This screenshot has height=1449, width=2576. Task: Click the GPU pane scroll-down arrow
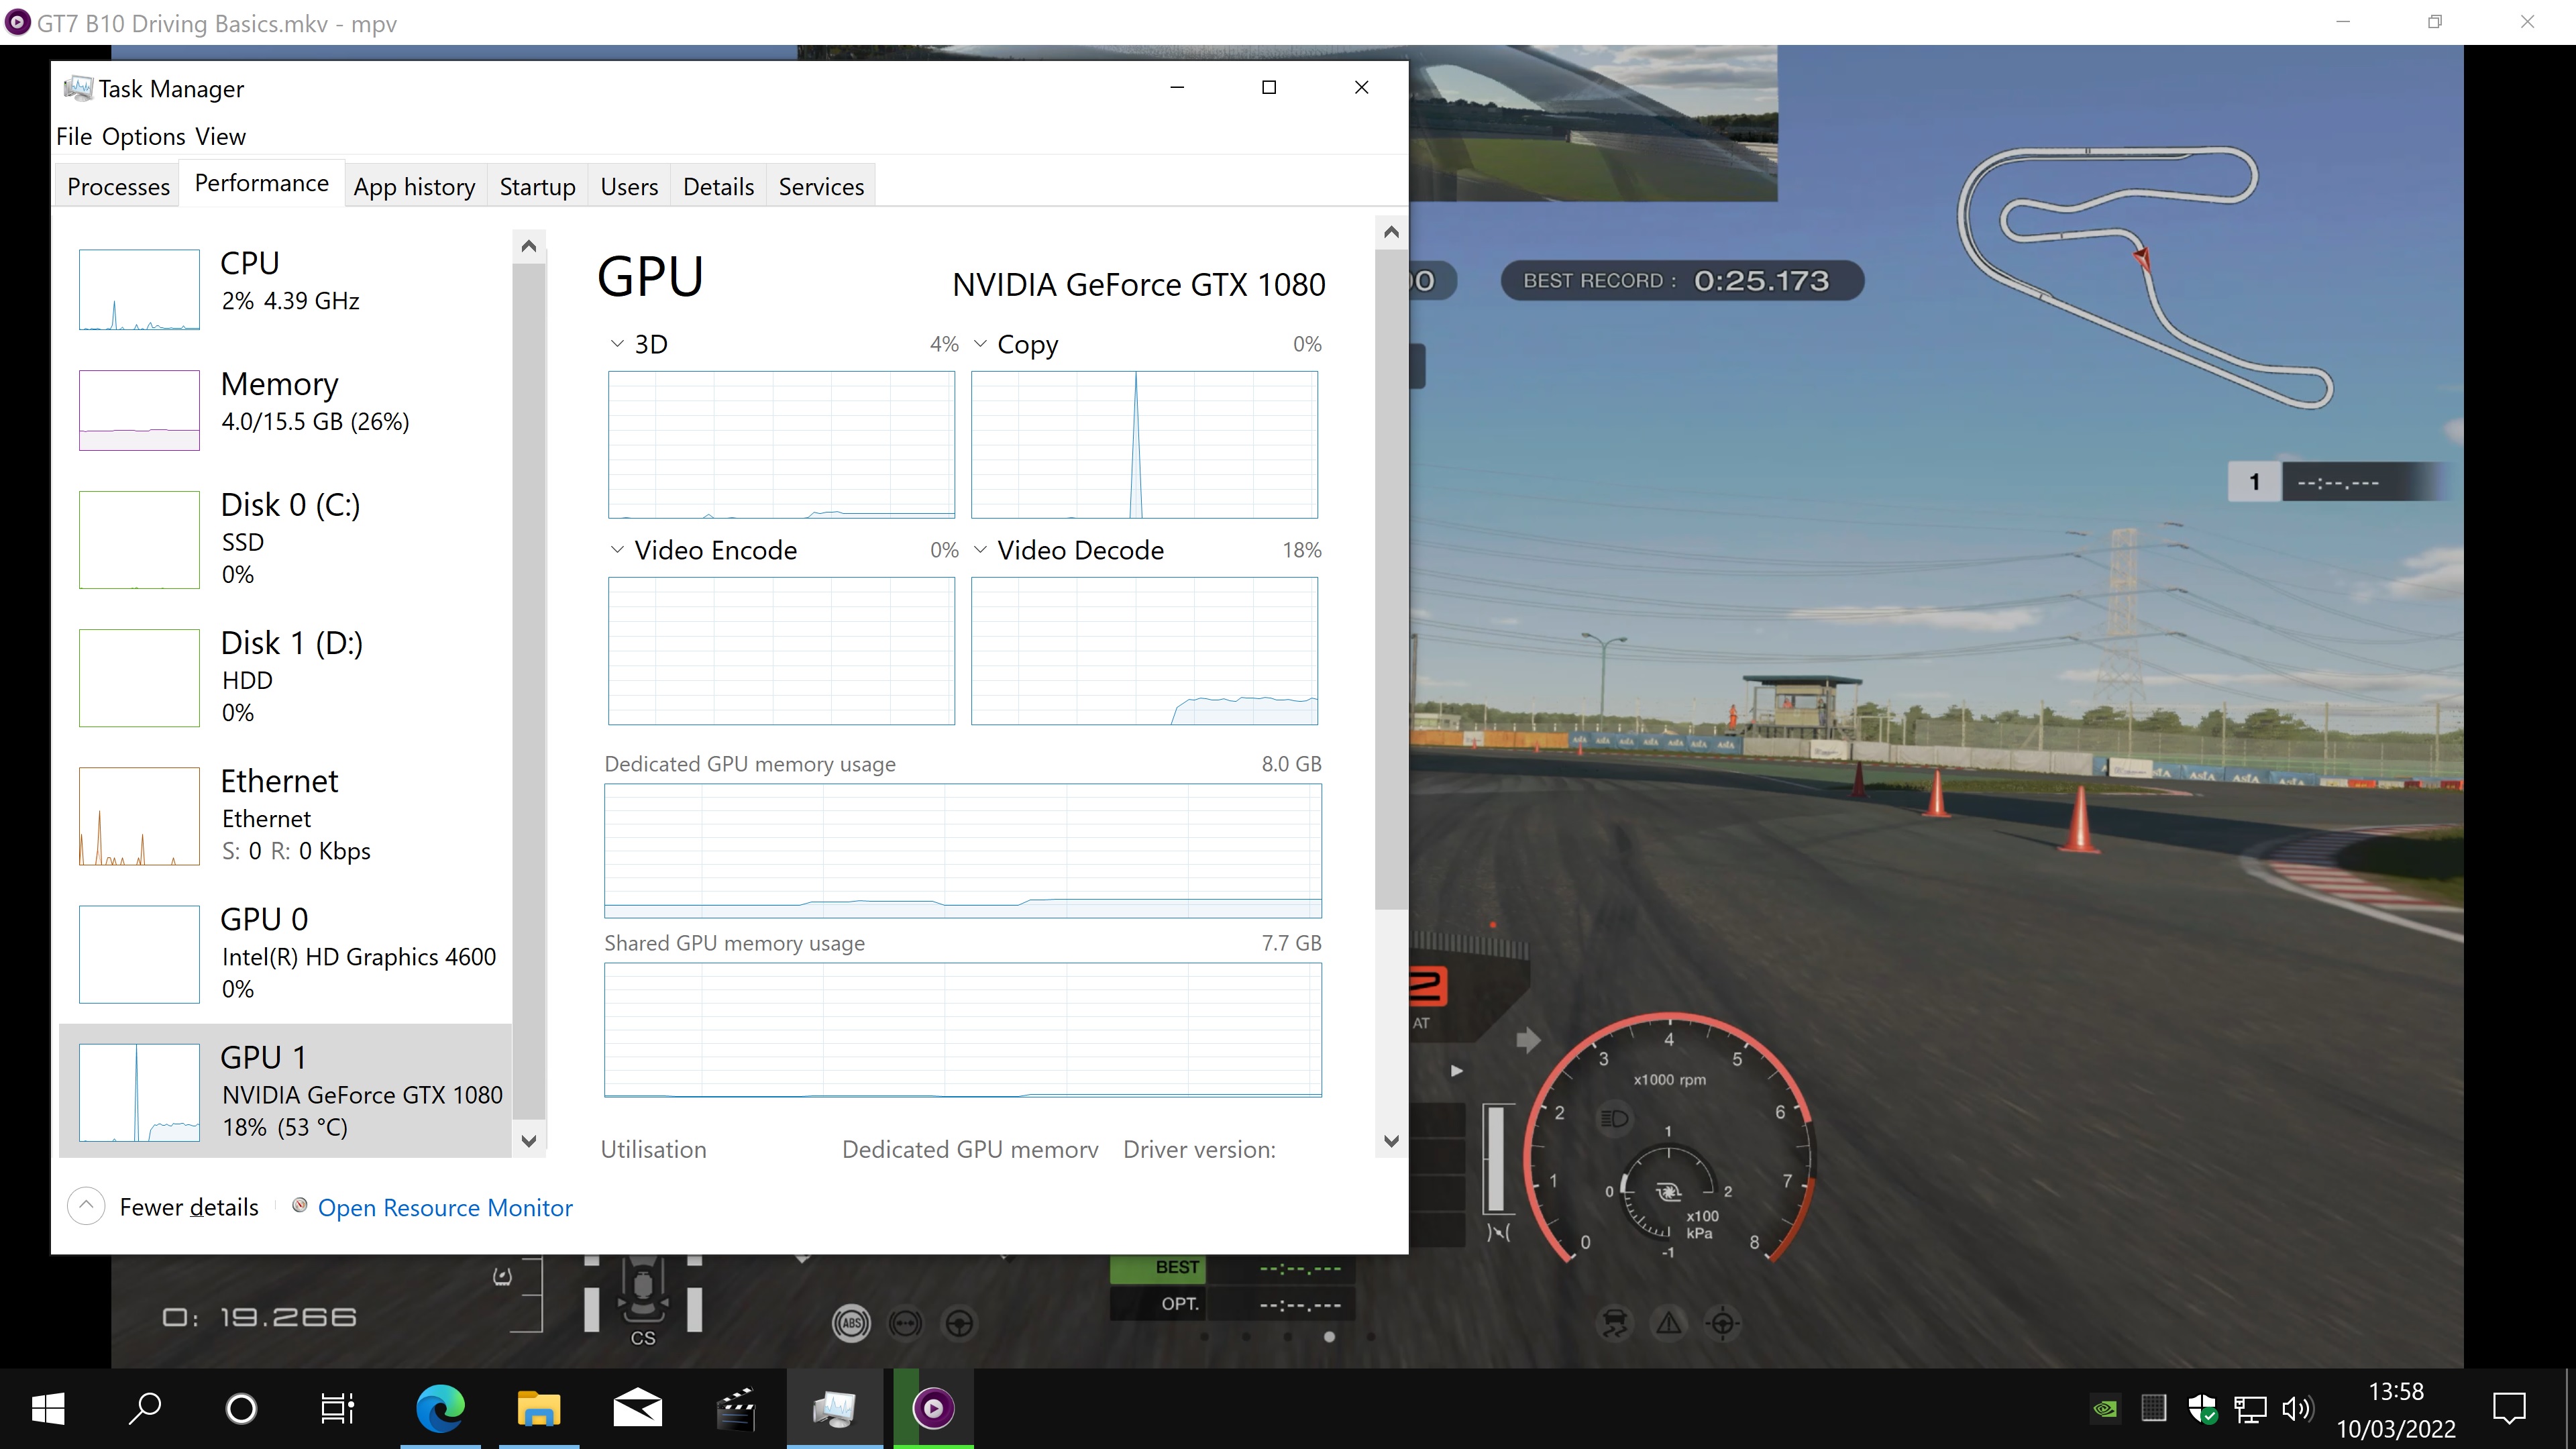[x=1391, y=1140]
